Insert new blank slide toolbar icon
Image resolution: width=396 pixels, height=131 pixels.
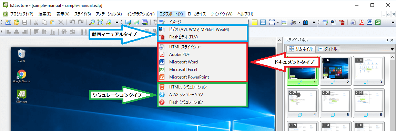[x=128, y=22]
